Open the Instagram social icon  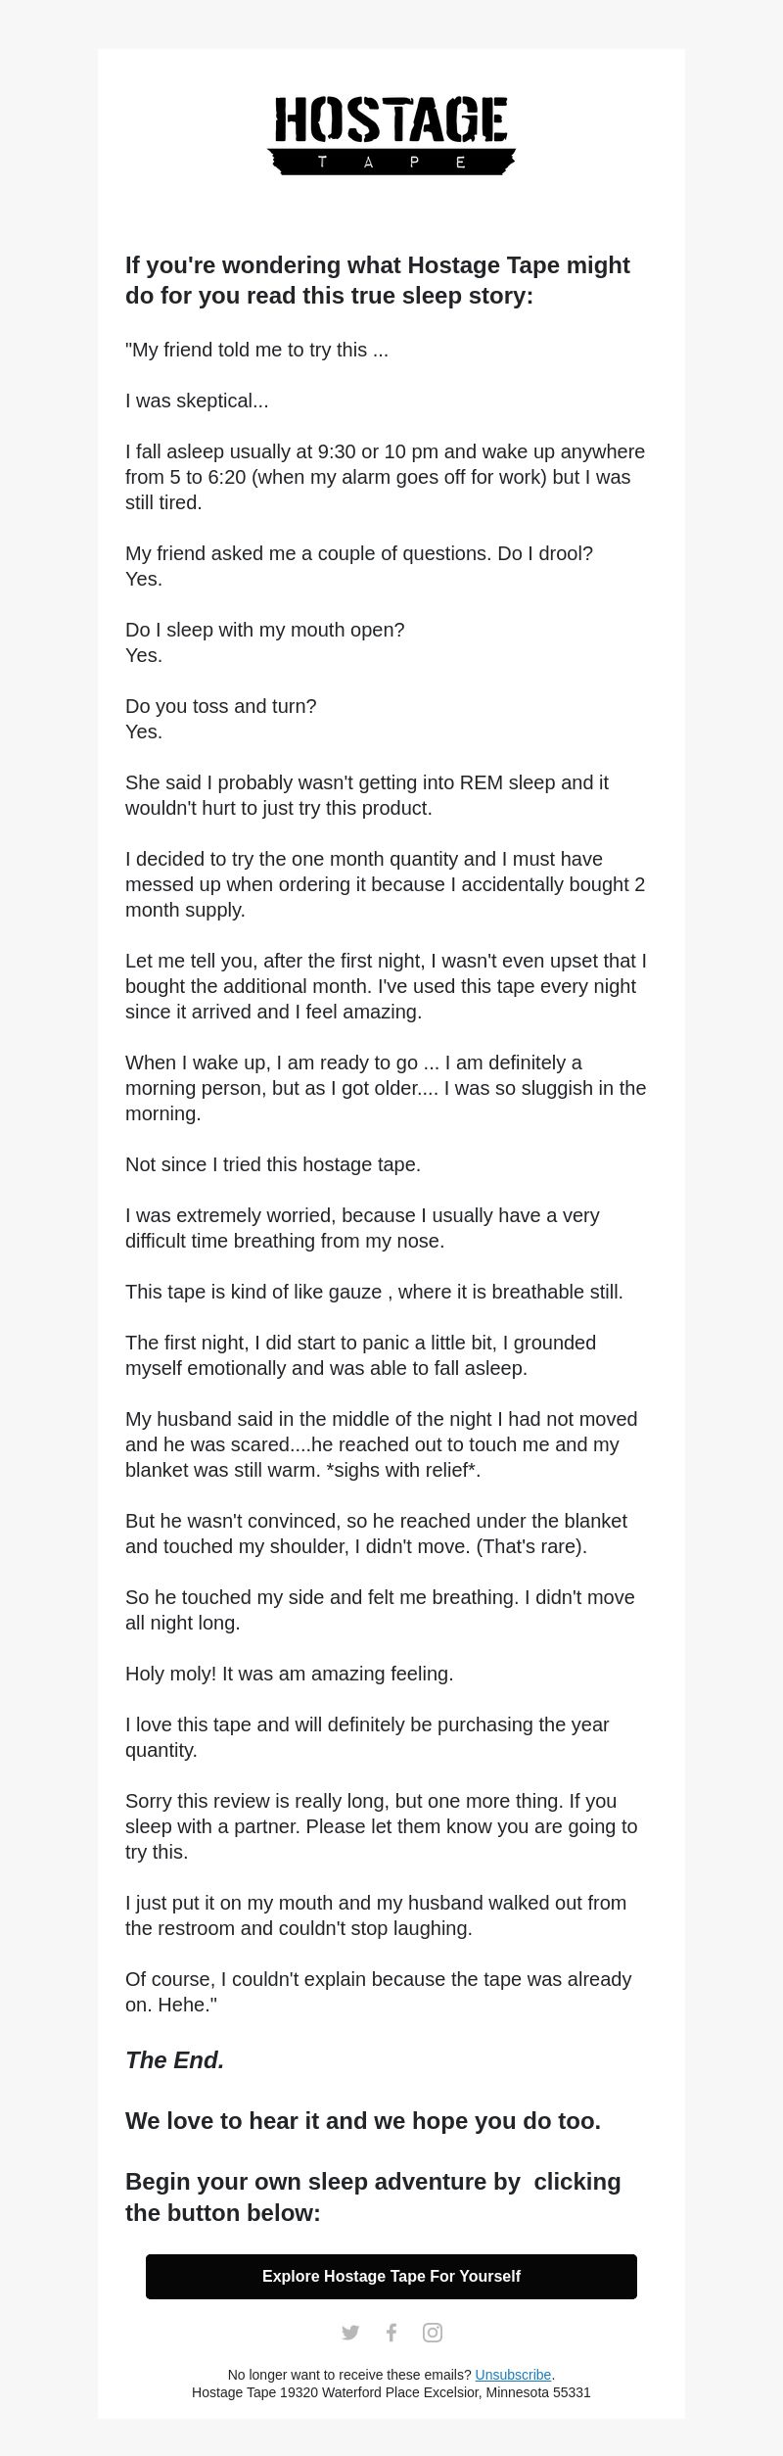pos(433,2333)
